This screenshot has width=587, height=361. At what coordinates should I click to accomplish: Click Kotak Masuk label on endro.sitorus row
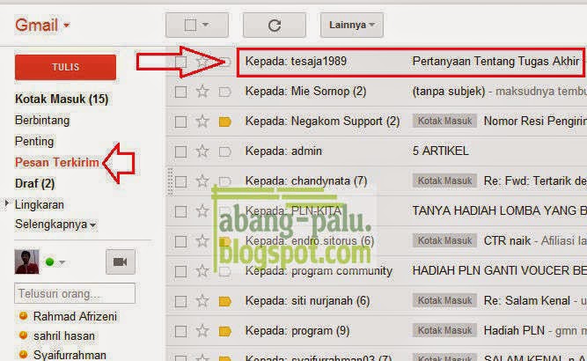(x=444, y=240)
